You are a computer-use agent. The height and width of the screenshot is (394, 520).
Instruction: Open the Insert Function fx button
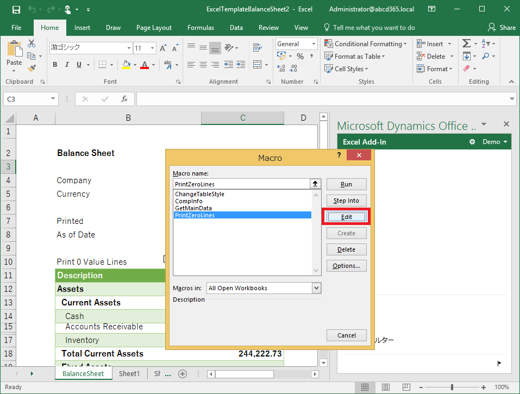124,99
